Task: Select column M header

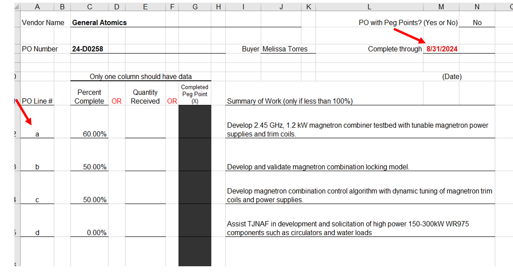Action: [441, 7]
